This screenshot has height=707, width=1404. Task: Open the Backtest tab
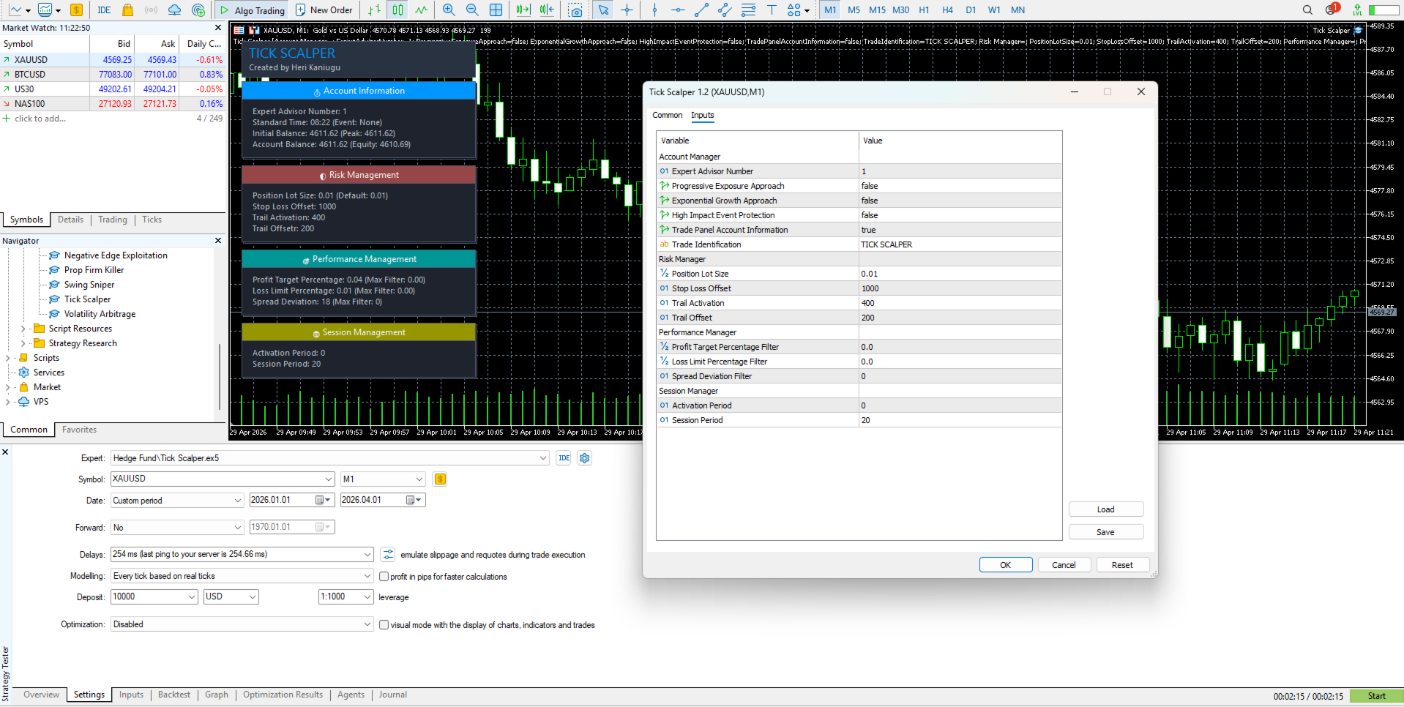point(174,695)
